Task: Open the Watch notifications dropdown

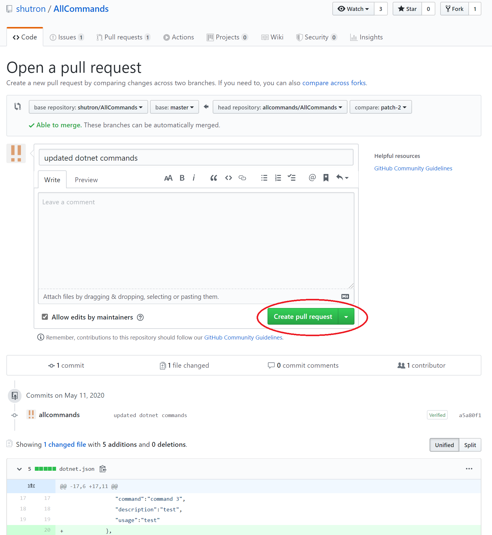Action: coord(353,9)
